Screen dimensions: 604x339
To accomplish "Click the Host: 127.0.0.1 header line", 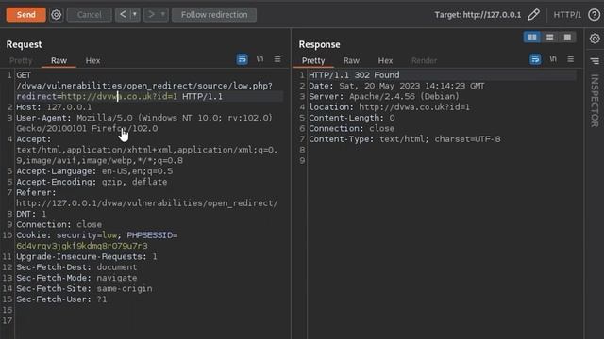I will [x=54, y=107].
